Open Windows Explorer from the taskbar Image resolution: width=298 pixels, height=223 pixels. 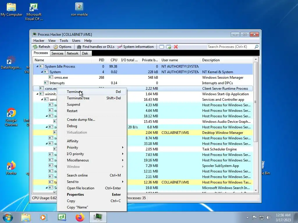click(x=26, y=217)
